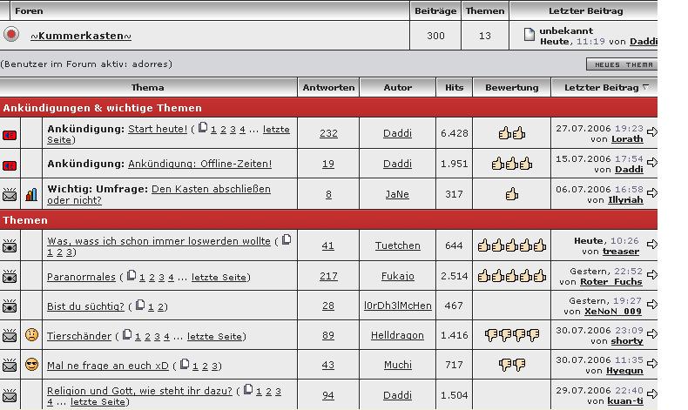Click thumbs-up rating of the Umfrage thread
The width and height of the screenshot is (688, 410).
click(511, 194)
